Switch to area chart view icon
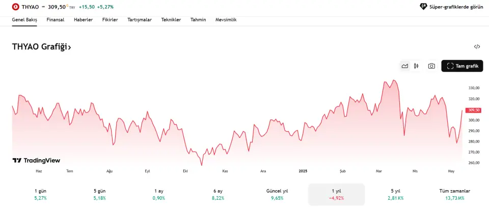This screenshot has height=212, width=489. (405, 66)
